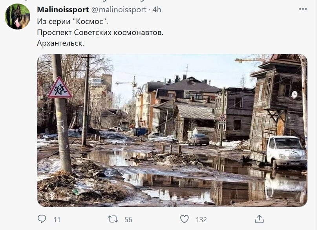Open the tweet via the 4h timestamp

coord(157,9)
